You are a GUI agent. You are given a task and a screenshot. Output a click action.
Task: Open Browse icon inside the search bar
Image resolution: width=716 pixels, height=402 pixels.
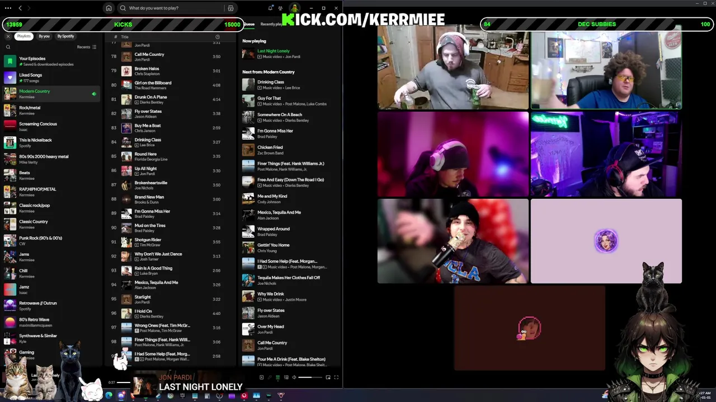[x=230, y=8]
